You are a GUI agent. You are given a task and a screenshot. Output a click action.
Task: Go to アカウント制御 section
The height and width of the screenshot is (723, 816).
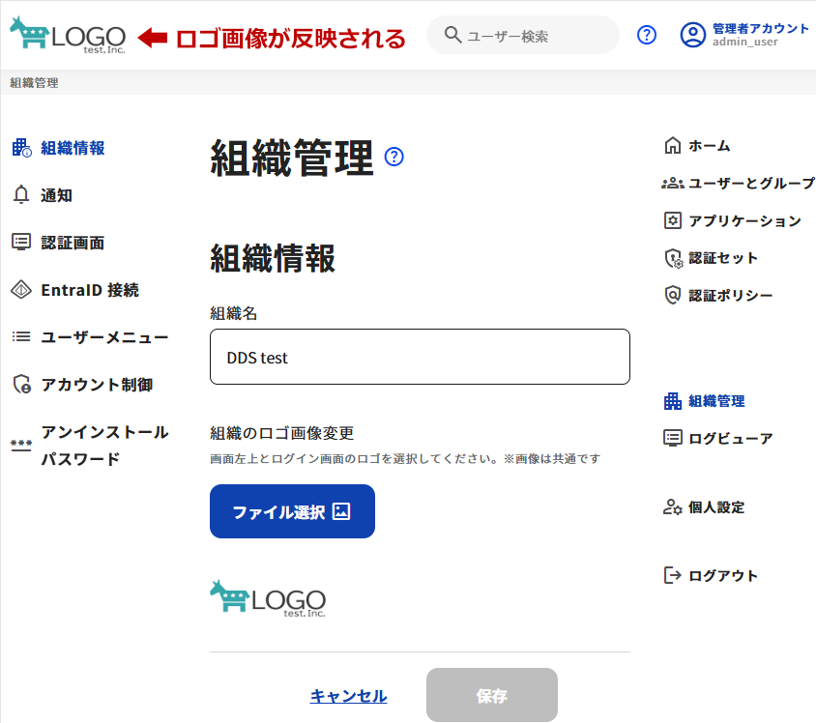pyautogui.click(x=97, y=385)
